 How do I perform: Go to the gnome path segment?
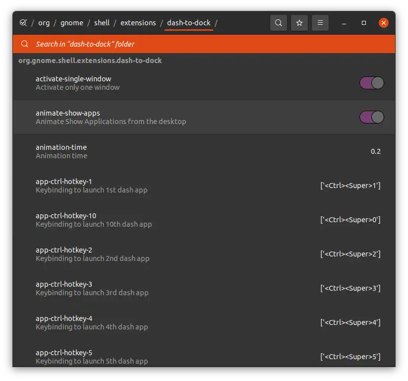pos(72,23)
